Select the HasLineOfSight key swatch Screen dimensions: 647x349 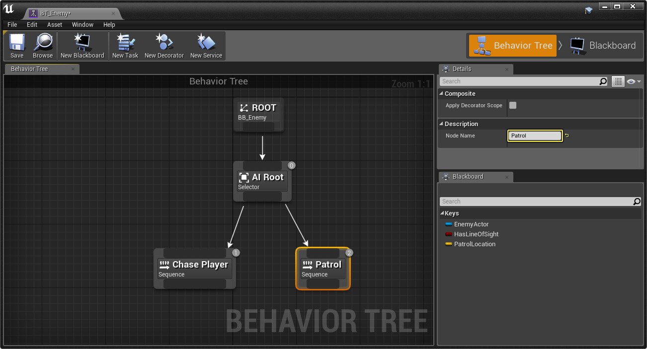449,234
